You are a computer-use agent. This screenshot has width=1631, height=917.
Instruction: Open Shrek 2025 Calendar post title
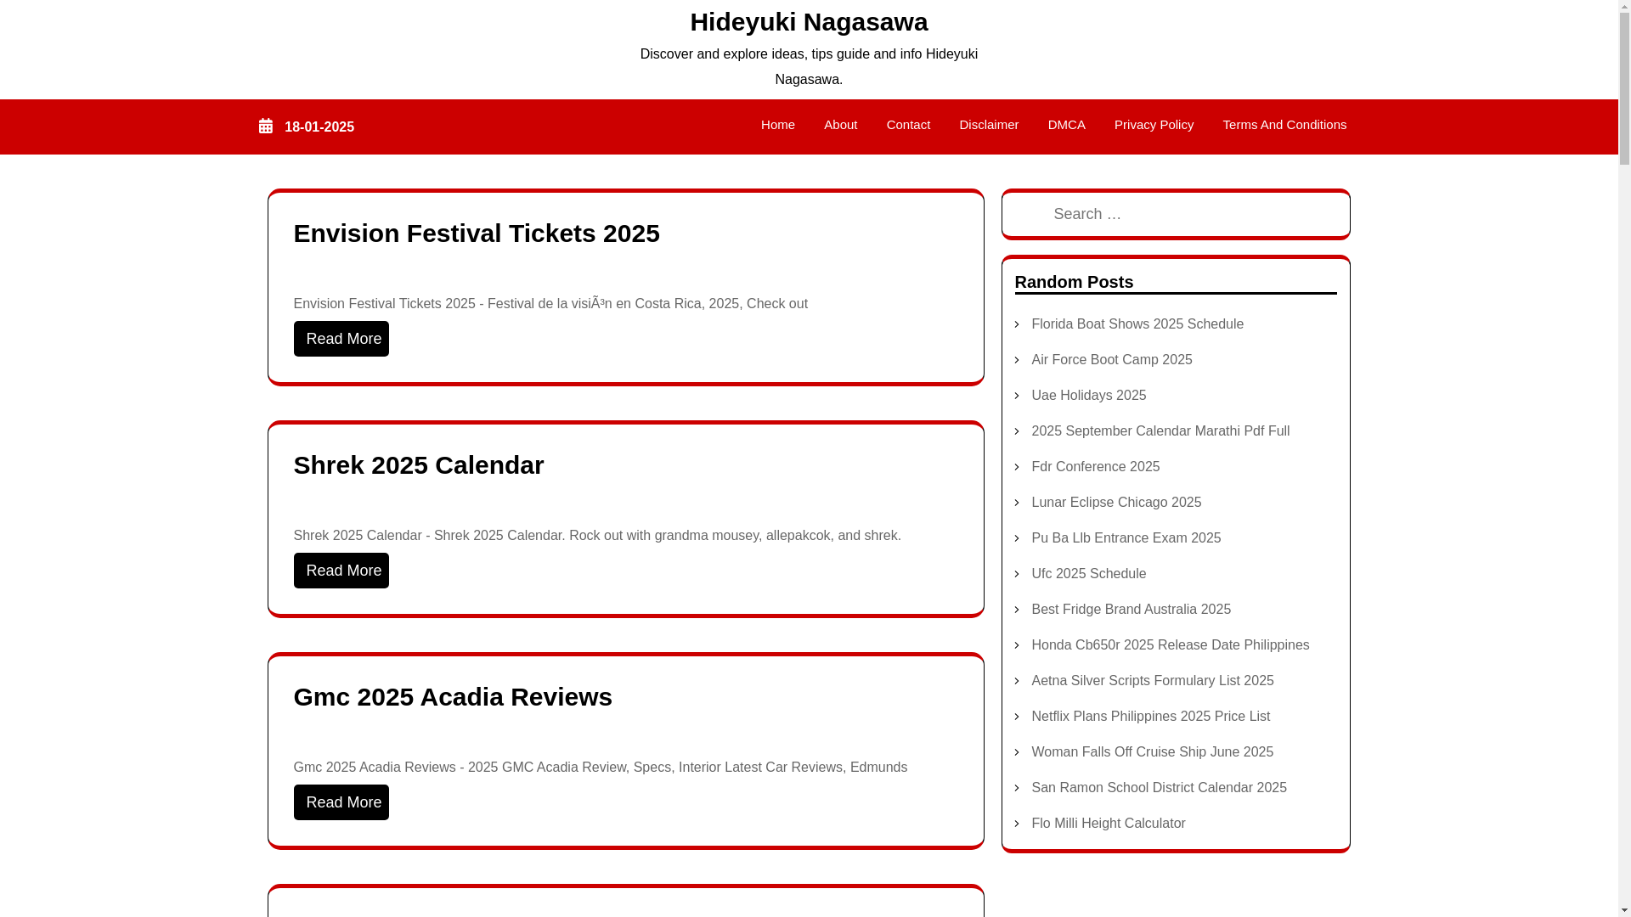coord(419,465)
